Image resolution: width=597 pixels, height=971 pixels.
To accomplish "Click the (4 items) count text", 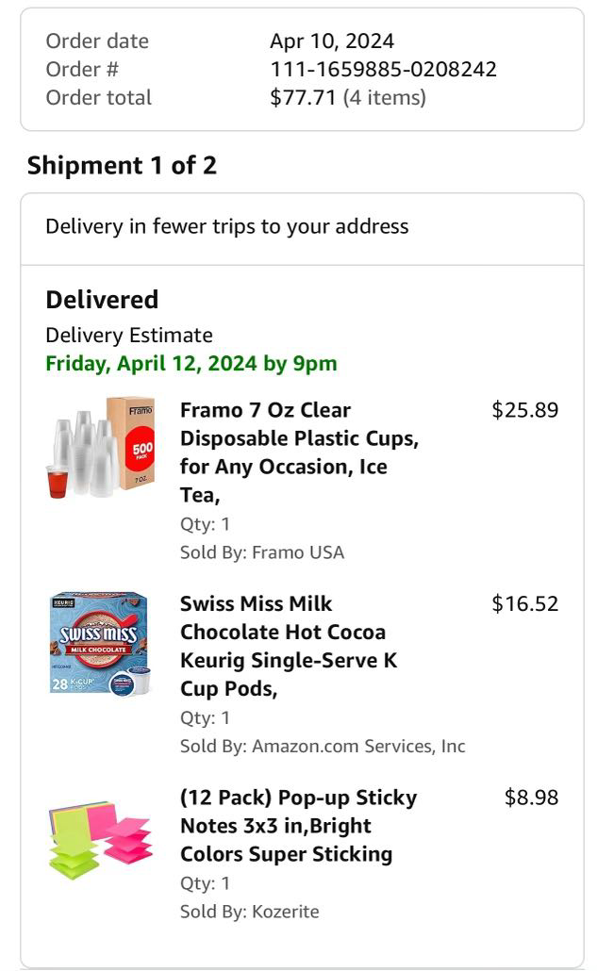I will [x=384, y=97].
